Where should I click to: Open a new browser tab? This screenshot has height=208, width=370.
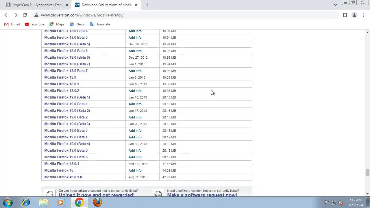[147, 5]
